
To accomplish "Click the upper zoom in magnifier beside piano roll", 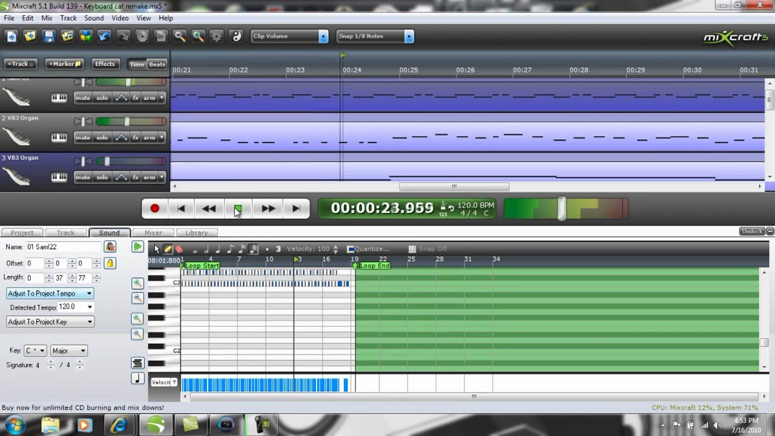I will pyautogui.click(x=137, y=283).
